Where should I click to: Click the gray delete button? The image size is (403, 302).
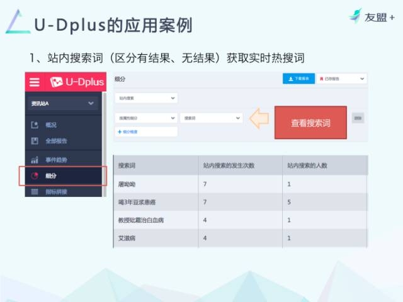[358, 118]
